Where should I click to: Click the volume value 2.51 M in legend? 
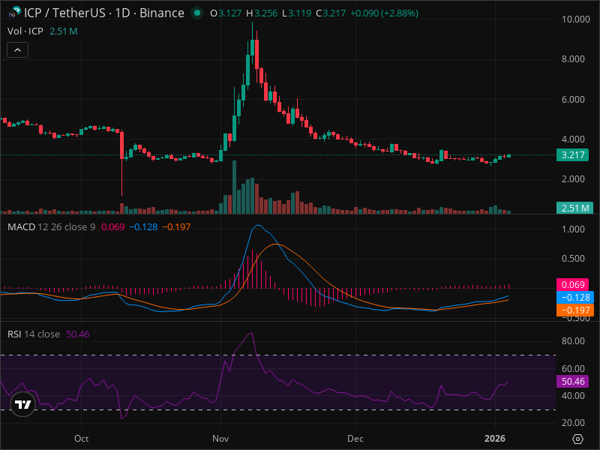64,31
